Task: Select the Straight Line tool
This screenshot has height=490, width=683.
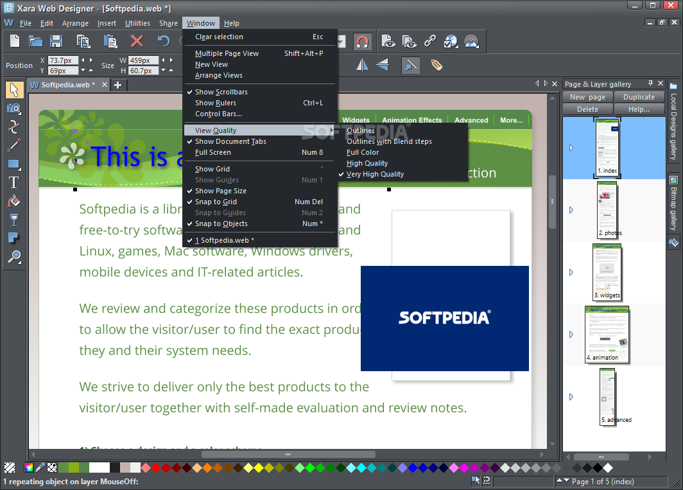Action: (14, 146)
